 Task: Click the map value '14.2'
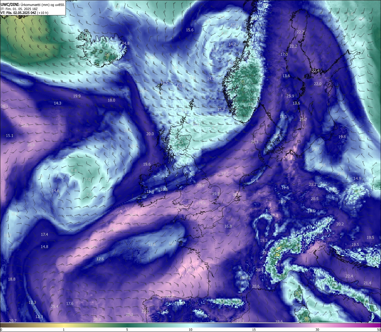232,44
